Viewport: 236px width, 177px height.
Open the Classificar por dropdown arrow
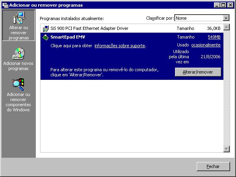[226, 18]
